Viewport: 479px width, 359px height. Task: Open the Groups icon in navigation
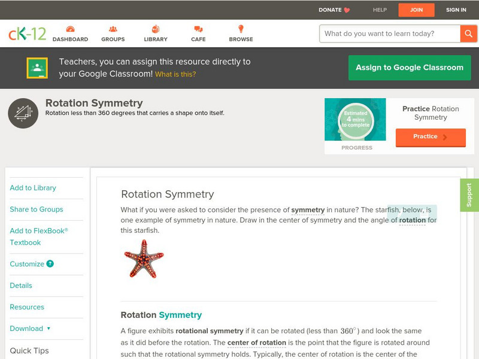click(113, 29)
